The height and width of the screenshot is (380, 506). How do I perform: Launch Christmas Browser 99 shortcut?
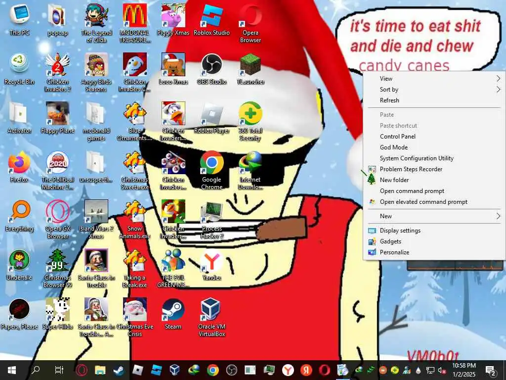57,268
